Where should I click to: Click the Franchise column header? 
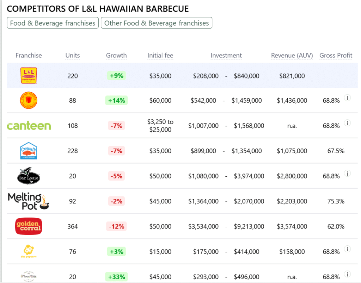tap(29, 55)
